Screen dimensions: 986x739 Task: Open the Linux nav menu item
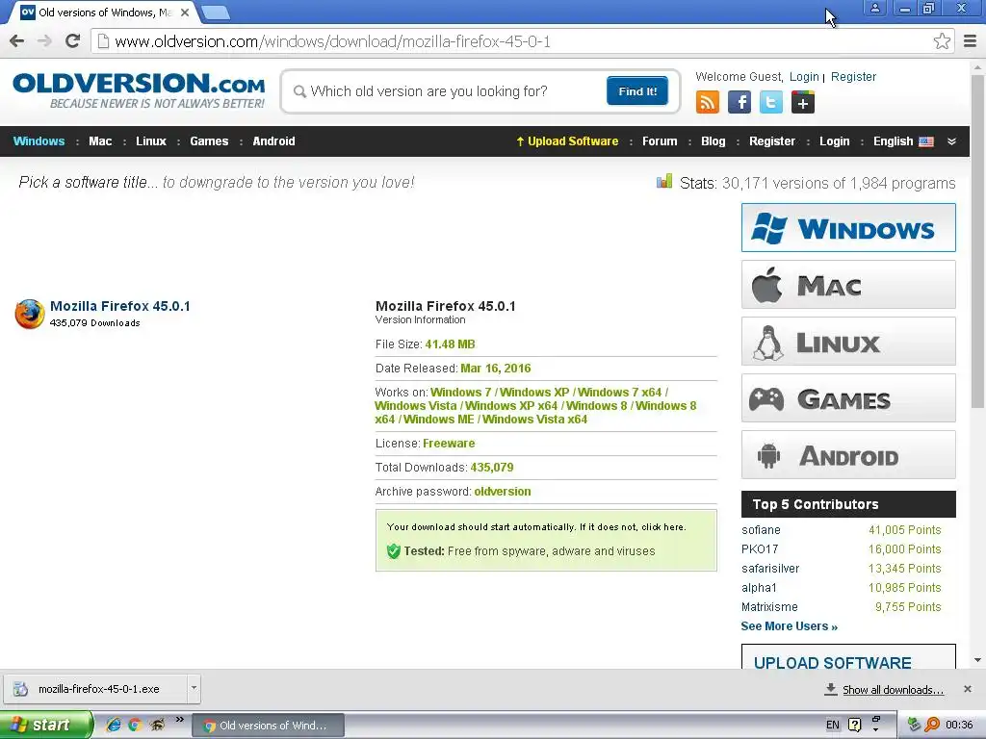click(x=151, y=141)
